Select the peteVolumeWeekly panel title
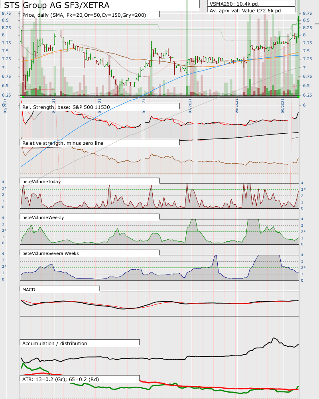This screenshot has height=399, width=319. coord(43,217)
